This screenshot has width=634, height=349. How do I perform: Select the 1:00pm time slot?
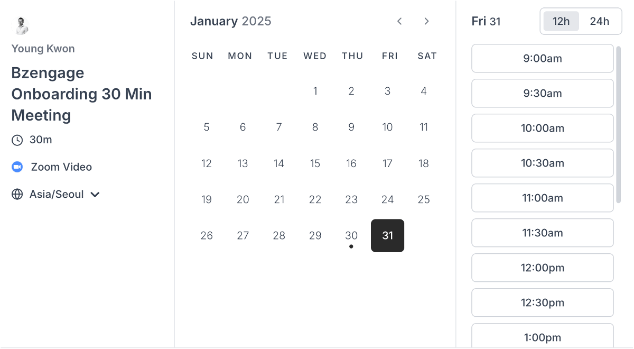(543, 336)
